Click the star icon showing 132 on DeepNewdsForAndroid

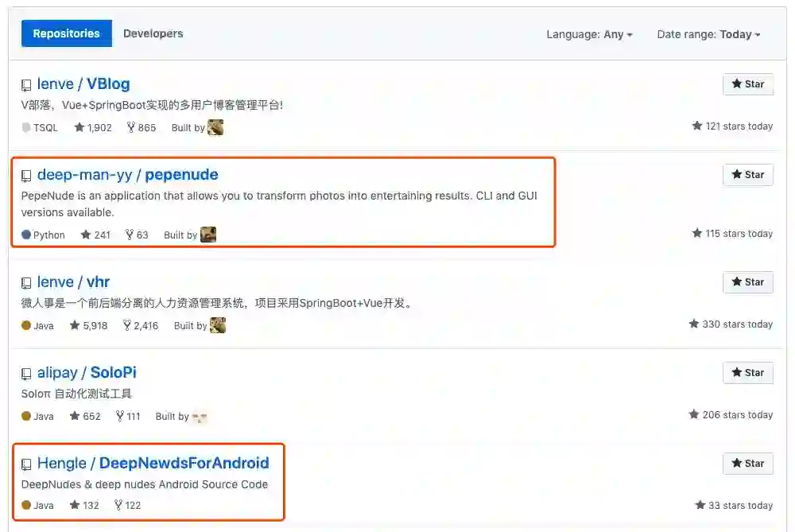click(75, 505)
